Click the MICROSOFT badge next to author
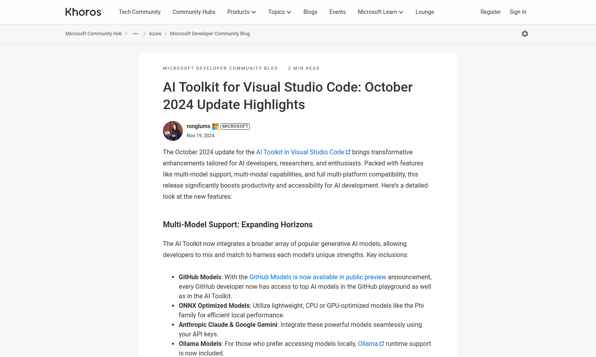 [235, 127]
